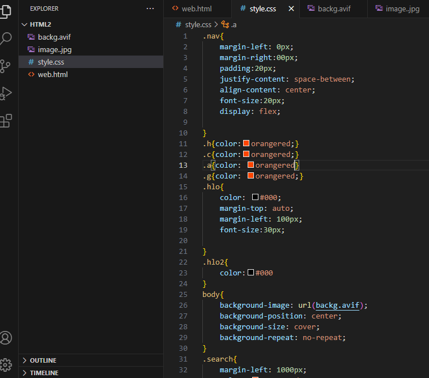The image size is (429, 378).
Task: Click 'display' property on line 8
Action: 235,111
